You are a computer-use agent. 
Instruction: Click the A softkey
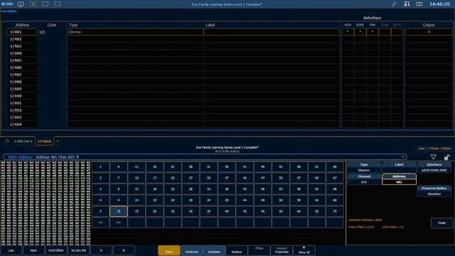coord(101,250)
